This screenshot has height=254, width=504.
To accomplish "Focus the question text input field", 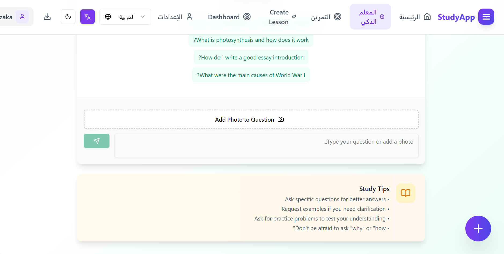I will point(266,146).
